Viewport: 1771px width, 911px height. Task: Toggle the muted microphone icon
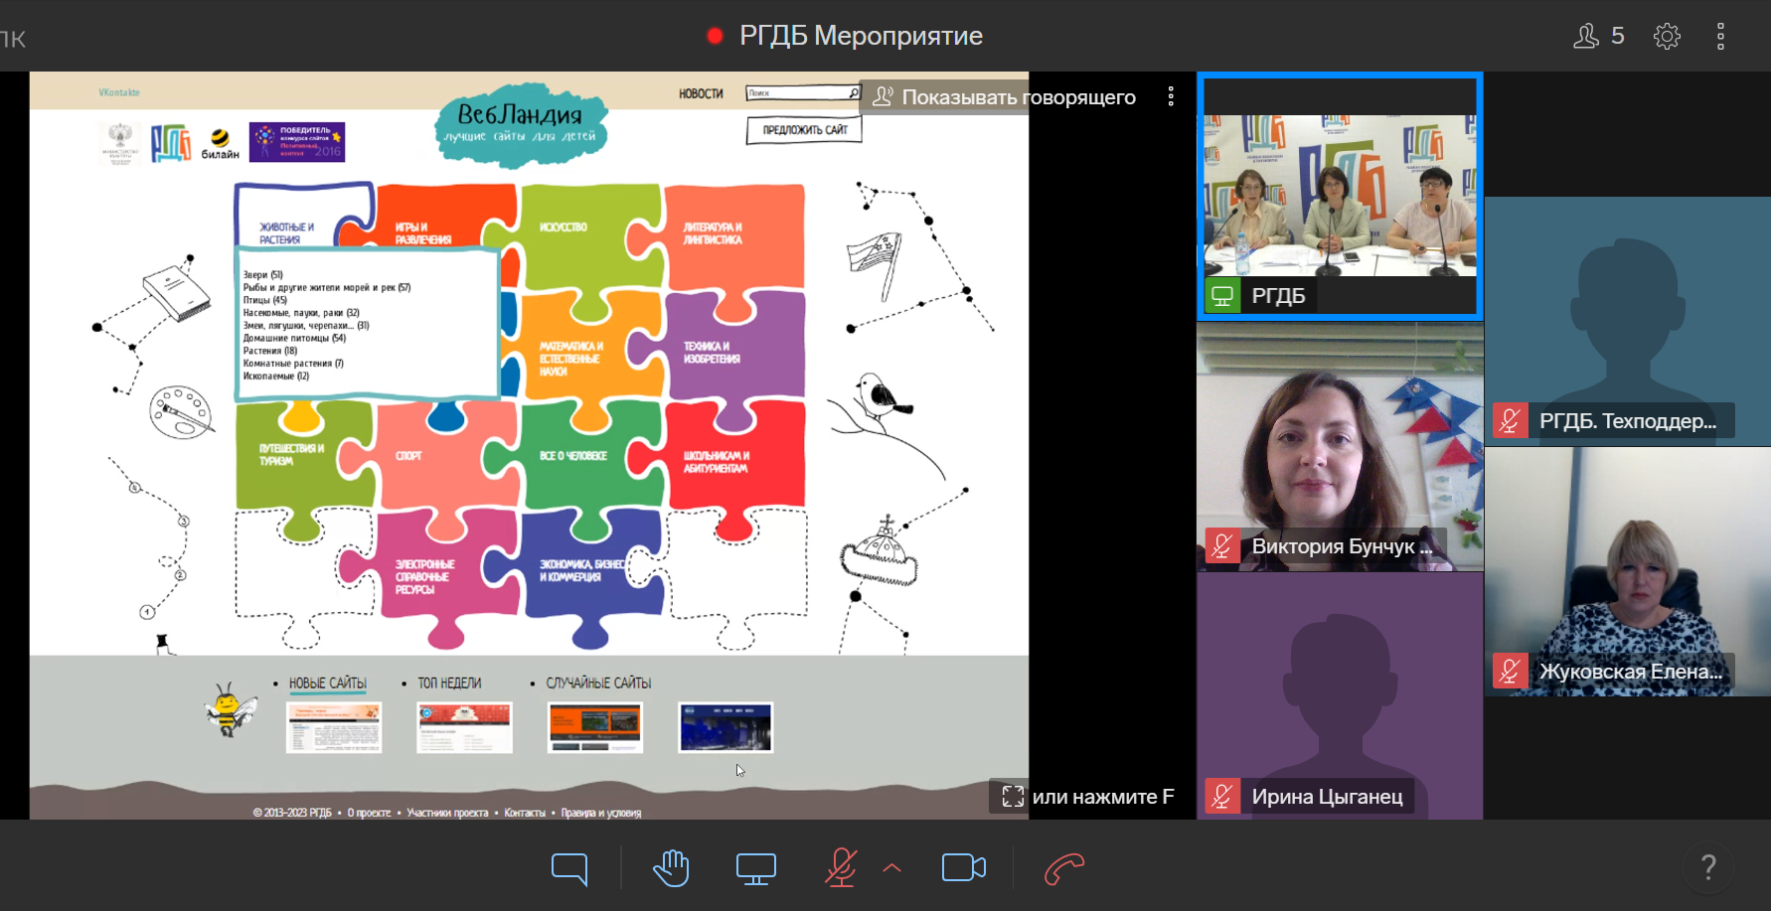pyautogui.click(x=841, y=868)
